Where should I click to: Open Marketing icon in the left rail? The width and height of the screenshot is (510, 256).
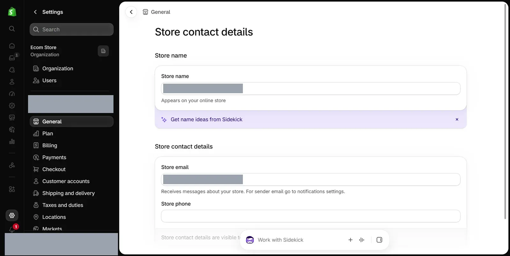click(12, 94)
